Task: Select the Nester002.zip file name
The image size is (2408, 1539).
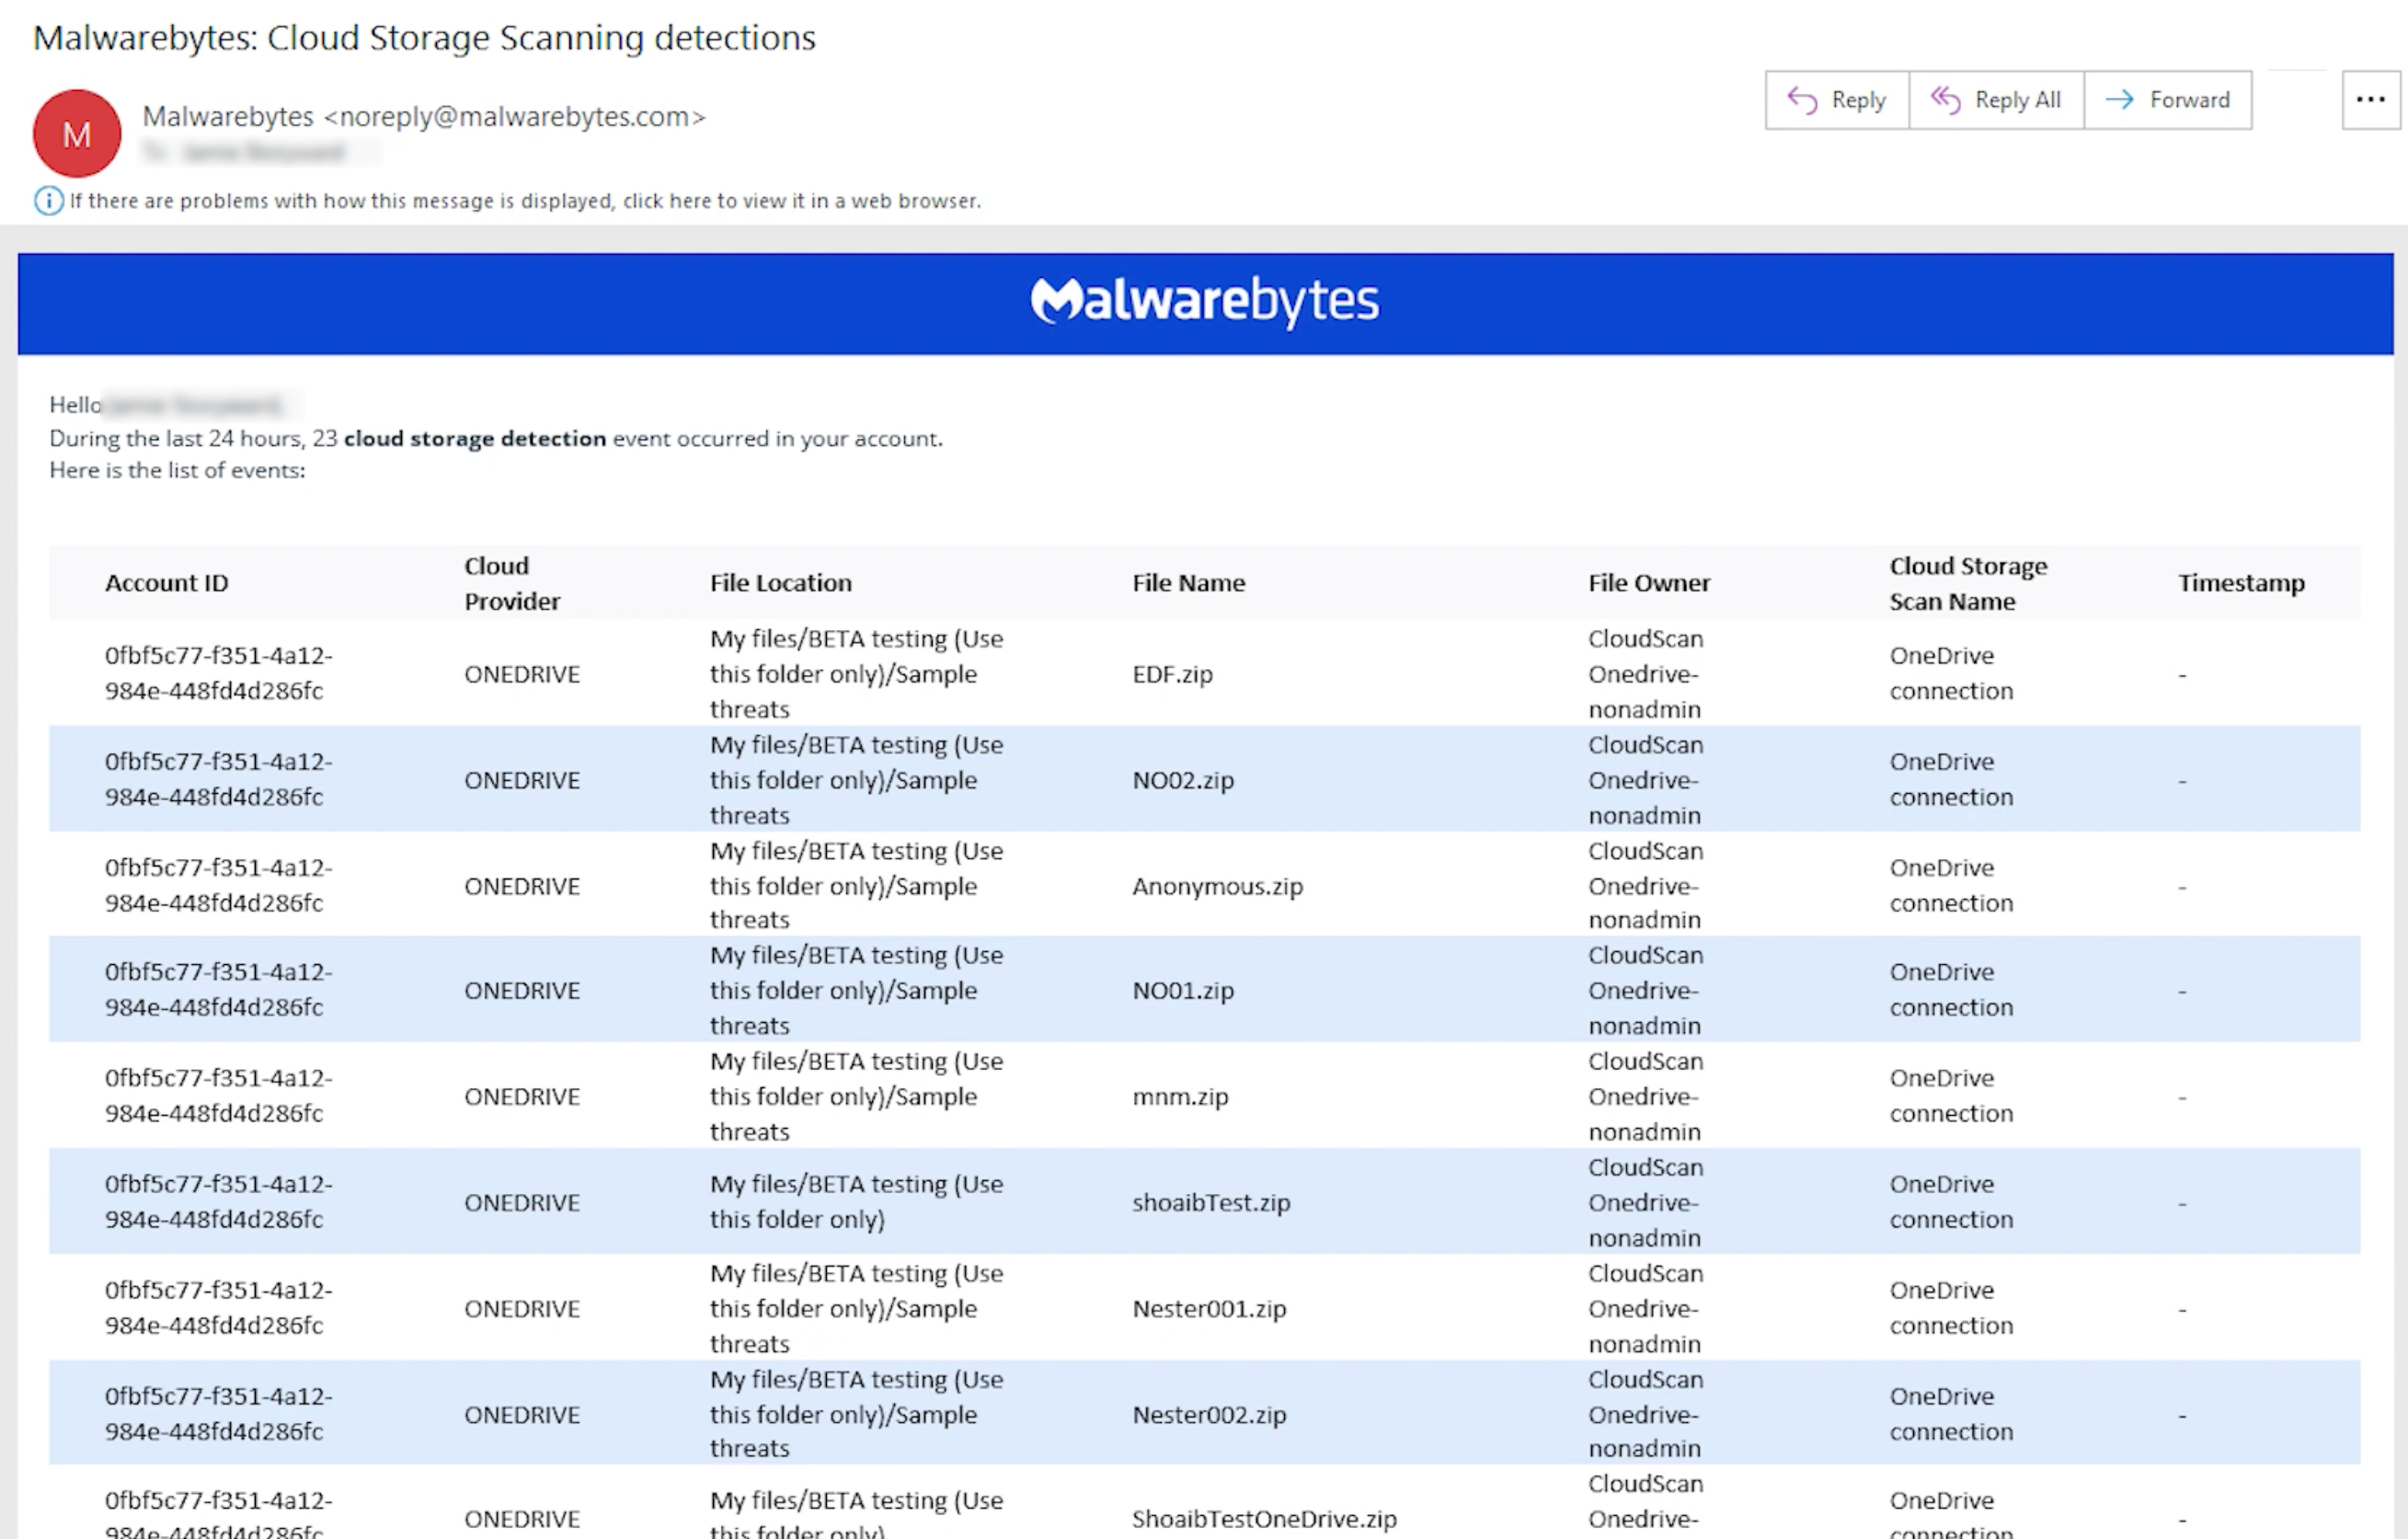Action: (1209, 1415)
